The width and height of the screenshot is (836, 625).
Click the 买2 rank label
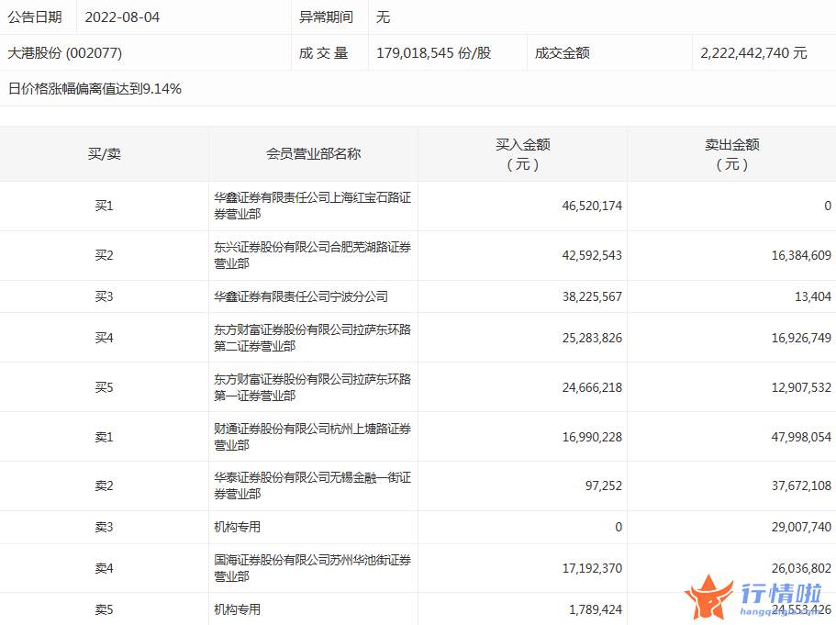[x=104, y=255]
